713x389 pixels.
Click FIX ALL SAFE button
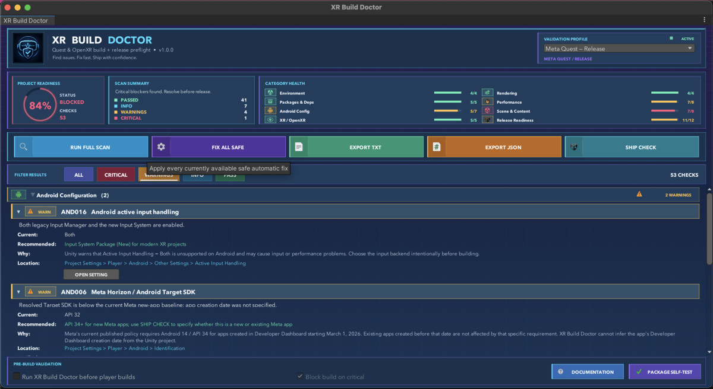click(x=219, y=147)
